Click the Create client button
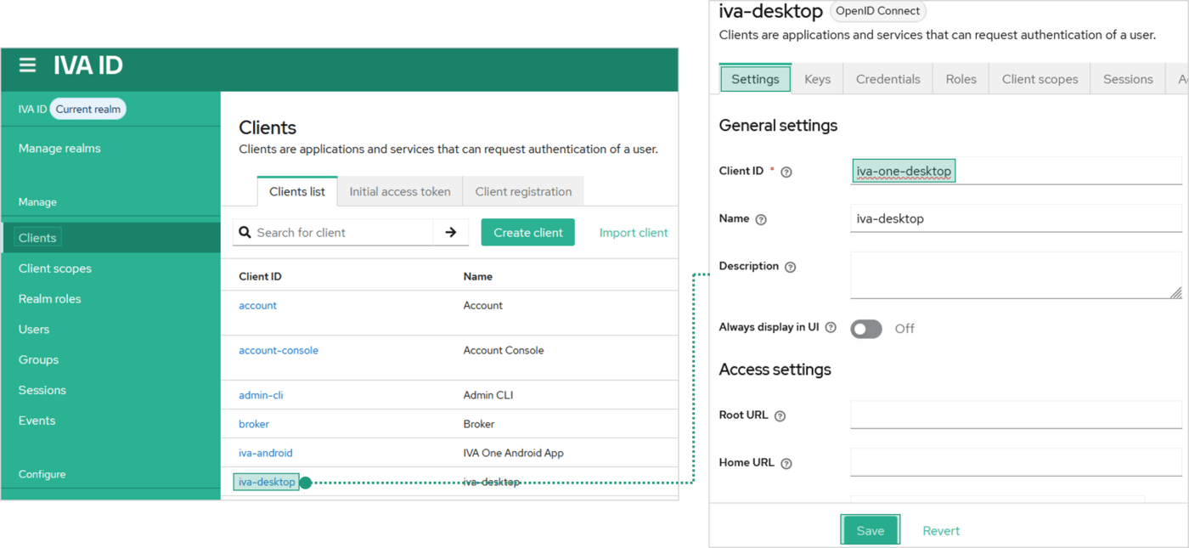The width and height of the screenshot is (1189, 548). point(527,232)
